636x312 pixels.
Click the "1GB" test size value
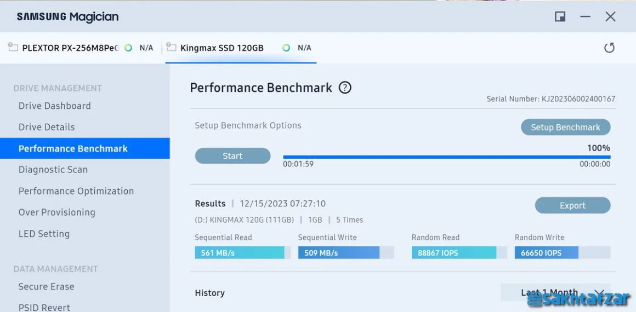[315, 220]
